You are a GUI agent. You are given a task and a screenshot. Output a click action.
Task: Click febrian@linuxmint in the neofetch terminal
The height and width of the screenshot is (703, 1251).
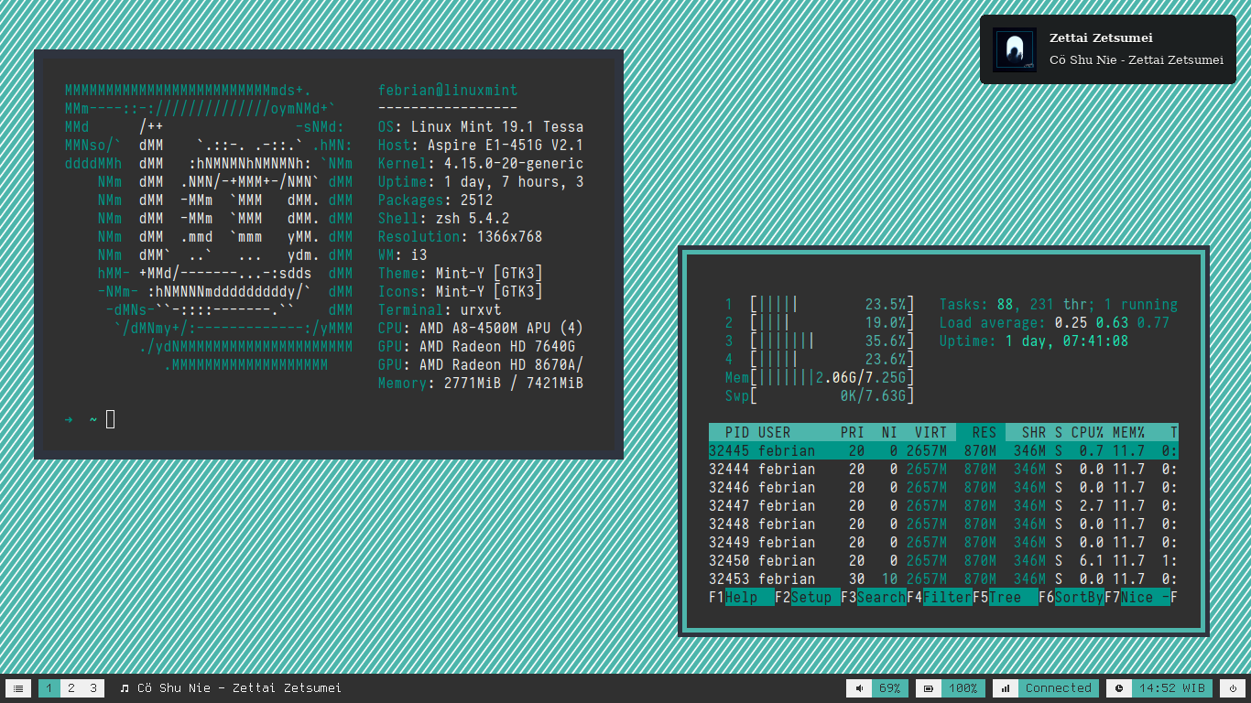coord(448,90)
